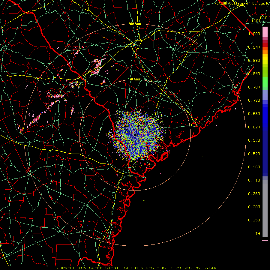Click the 0.787 scale value
Screen dimensions: 270x270
[x=254, y=87]
